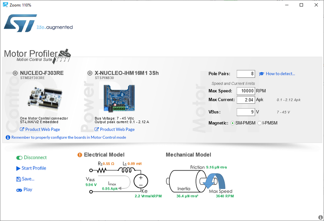Viewport: 324px width, 221px height.
Task: Click the X-NUCLEO-IHM16M1 board selector icon
Action: click(90, 73)
